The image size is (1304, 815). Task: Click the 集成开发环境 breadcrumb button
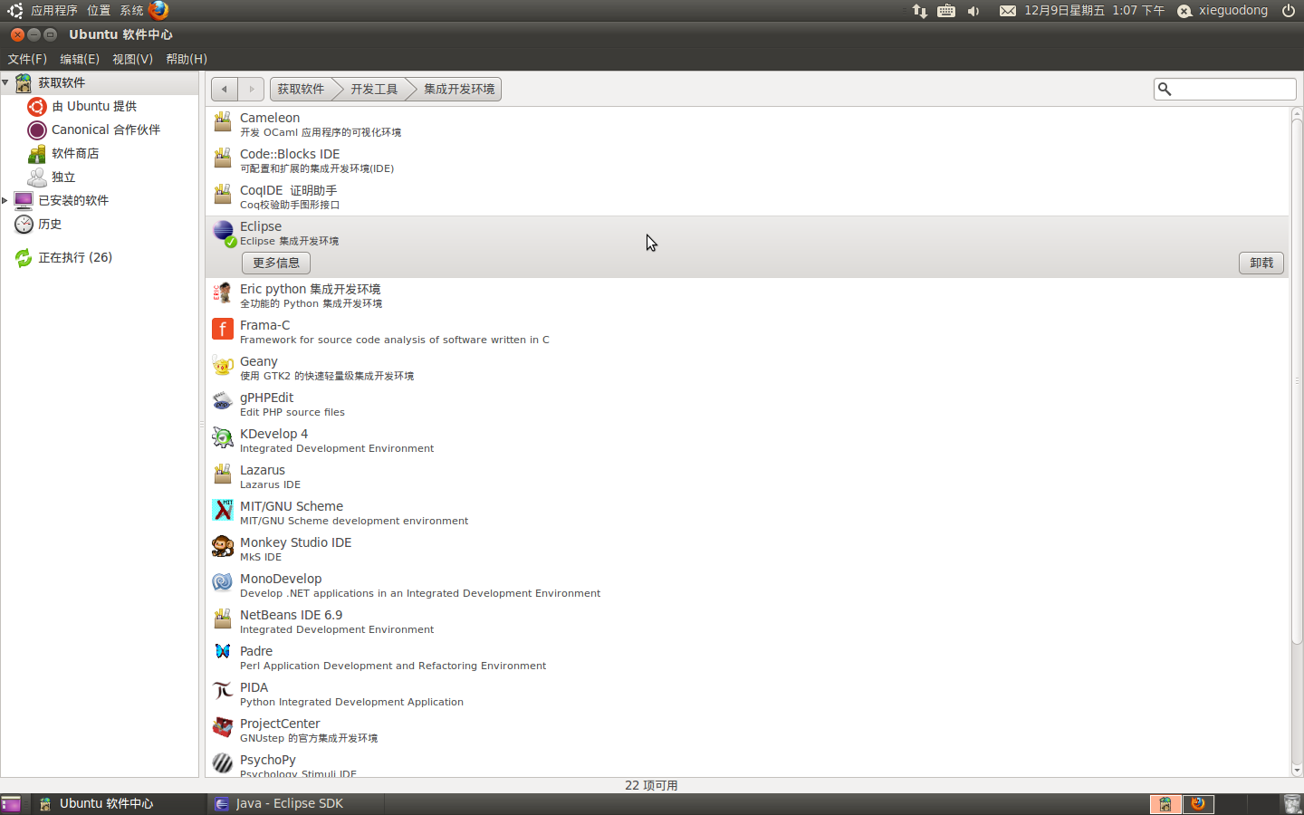(x=458, y=89)
